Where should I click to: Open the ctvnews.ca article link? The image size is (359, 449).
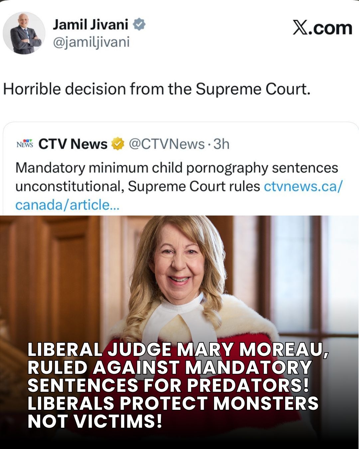(302, 186)
